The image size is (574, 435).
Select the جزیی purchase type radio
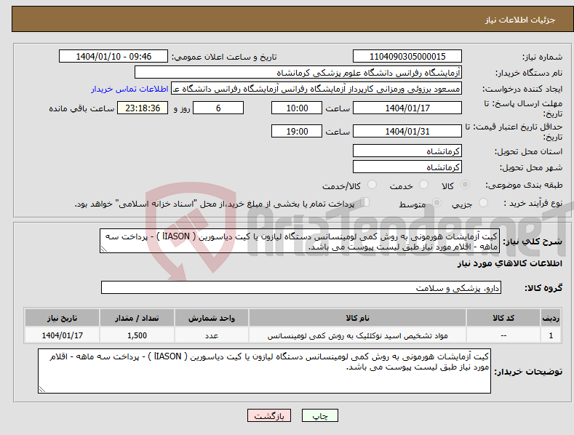483,203
